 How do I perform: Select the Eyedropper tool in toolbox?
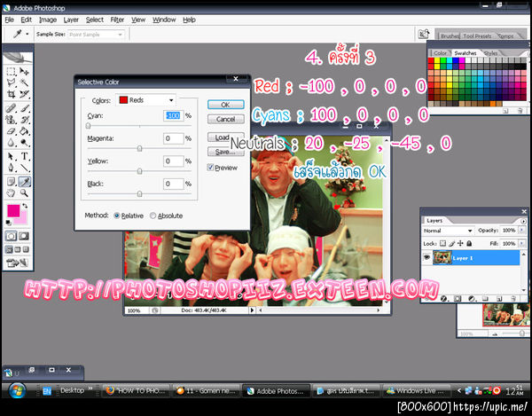click(x=24, y=182)
